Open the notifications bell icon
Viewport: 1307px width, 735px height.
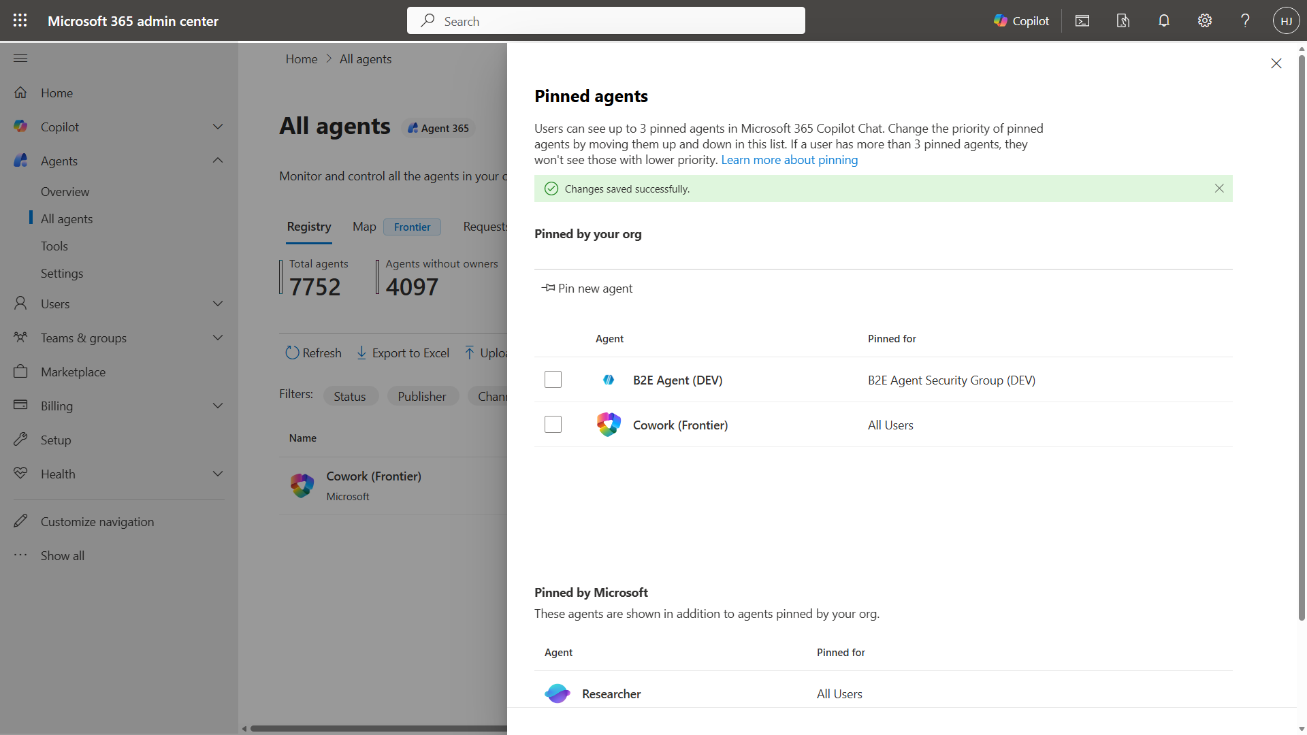(1164, 20)
